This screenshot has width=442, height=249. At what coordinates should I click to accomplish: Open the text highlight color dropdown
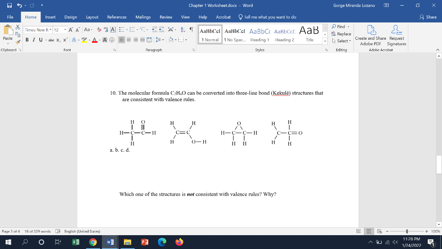(x=89, y=40)
